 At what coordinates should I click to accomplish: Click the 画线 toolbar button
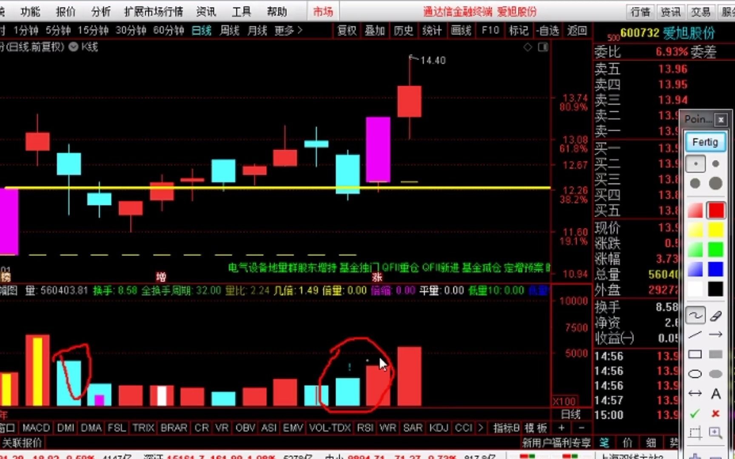[x=461, y=31]
